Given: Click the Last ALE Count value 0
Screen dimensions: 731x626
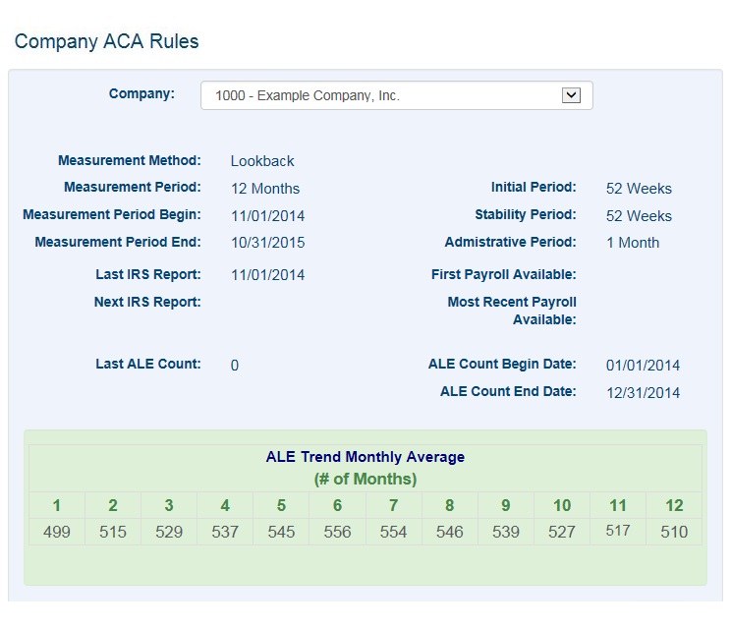Looking at the screenshot, I should [235, 366].
